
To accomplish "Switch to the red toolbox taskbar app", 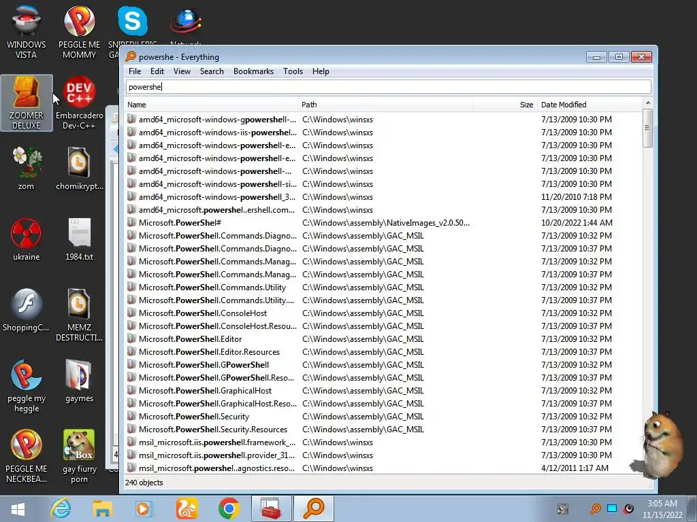I will pyautogui.click(x=271, y=508).
